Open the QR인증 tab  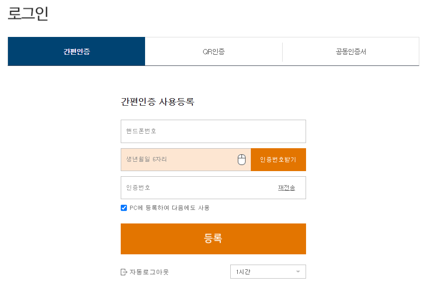click(213, 51)
